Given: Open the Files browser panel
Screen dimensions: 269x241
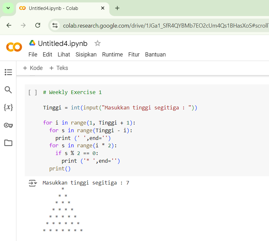Looking at the screenshot, I should click(8, 143).
